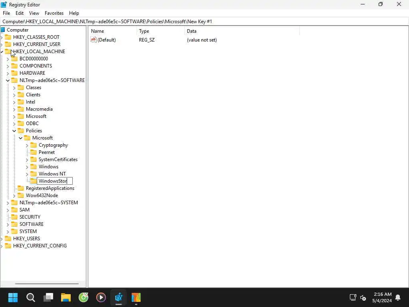Select the Microsoft key under Policies
409x307 pixels.
42,138
